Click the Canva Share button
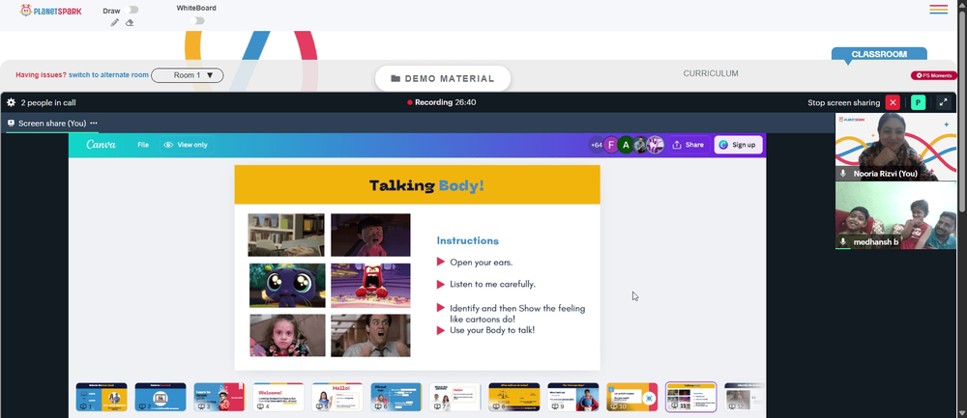The image size is (967, 418). pos(689,145)
